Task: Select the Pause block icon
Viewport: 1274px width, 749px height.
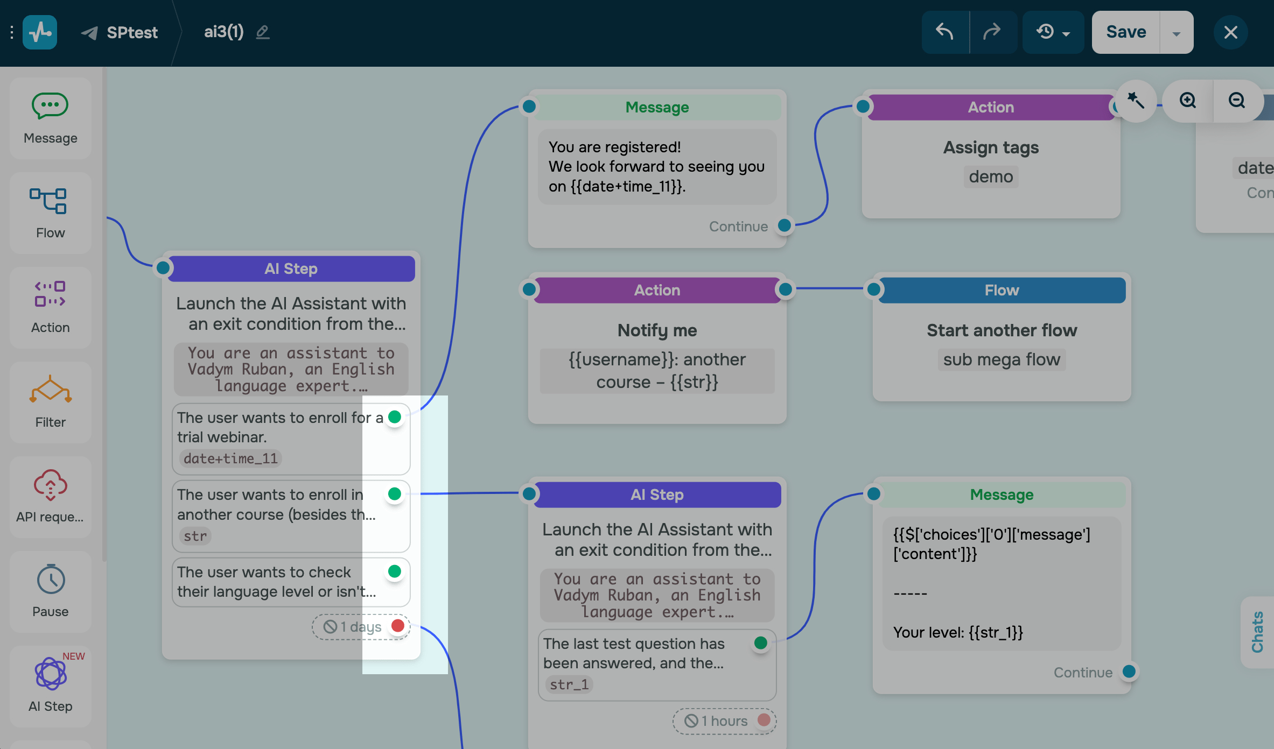Action: coord(51,580)
